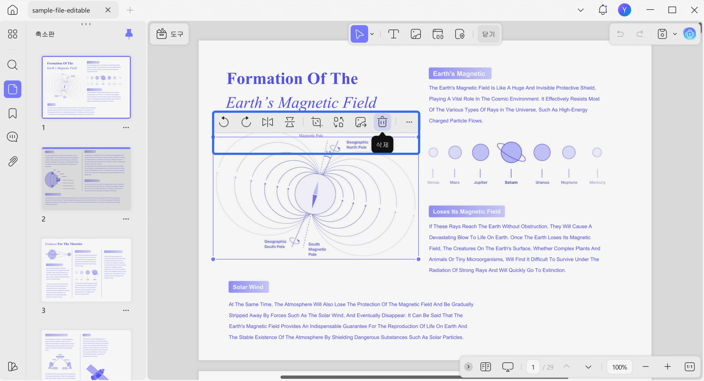Crop the selected image
The height and width of the screenshot is (381, 704).
click(x=317, y=122)
